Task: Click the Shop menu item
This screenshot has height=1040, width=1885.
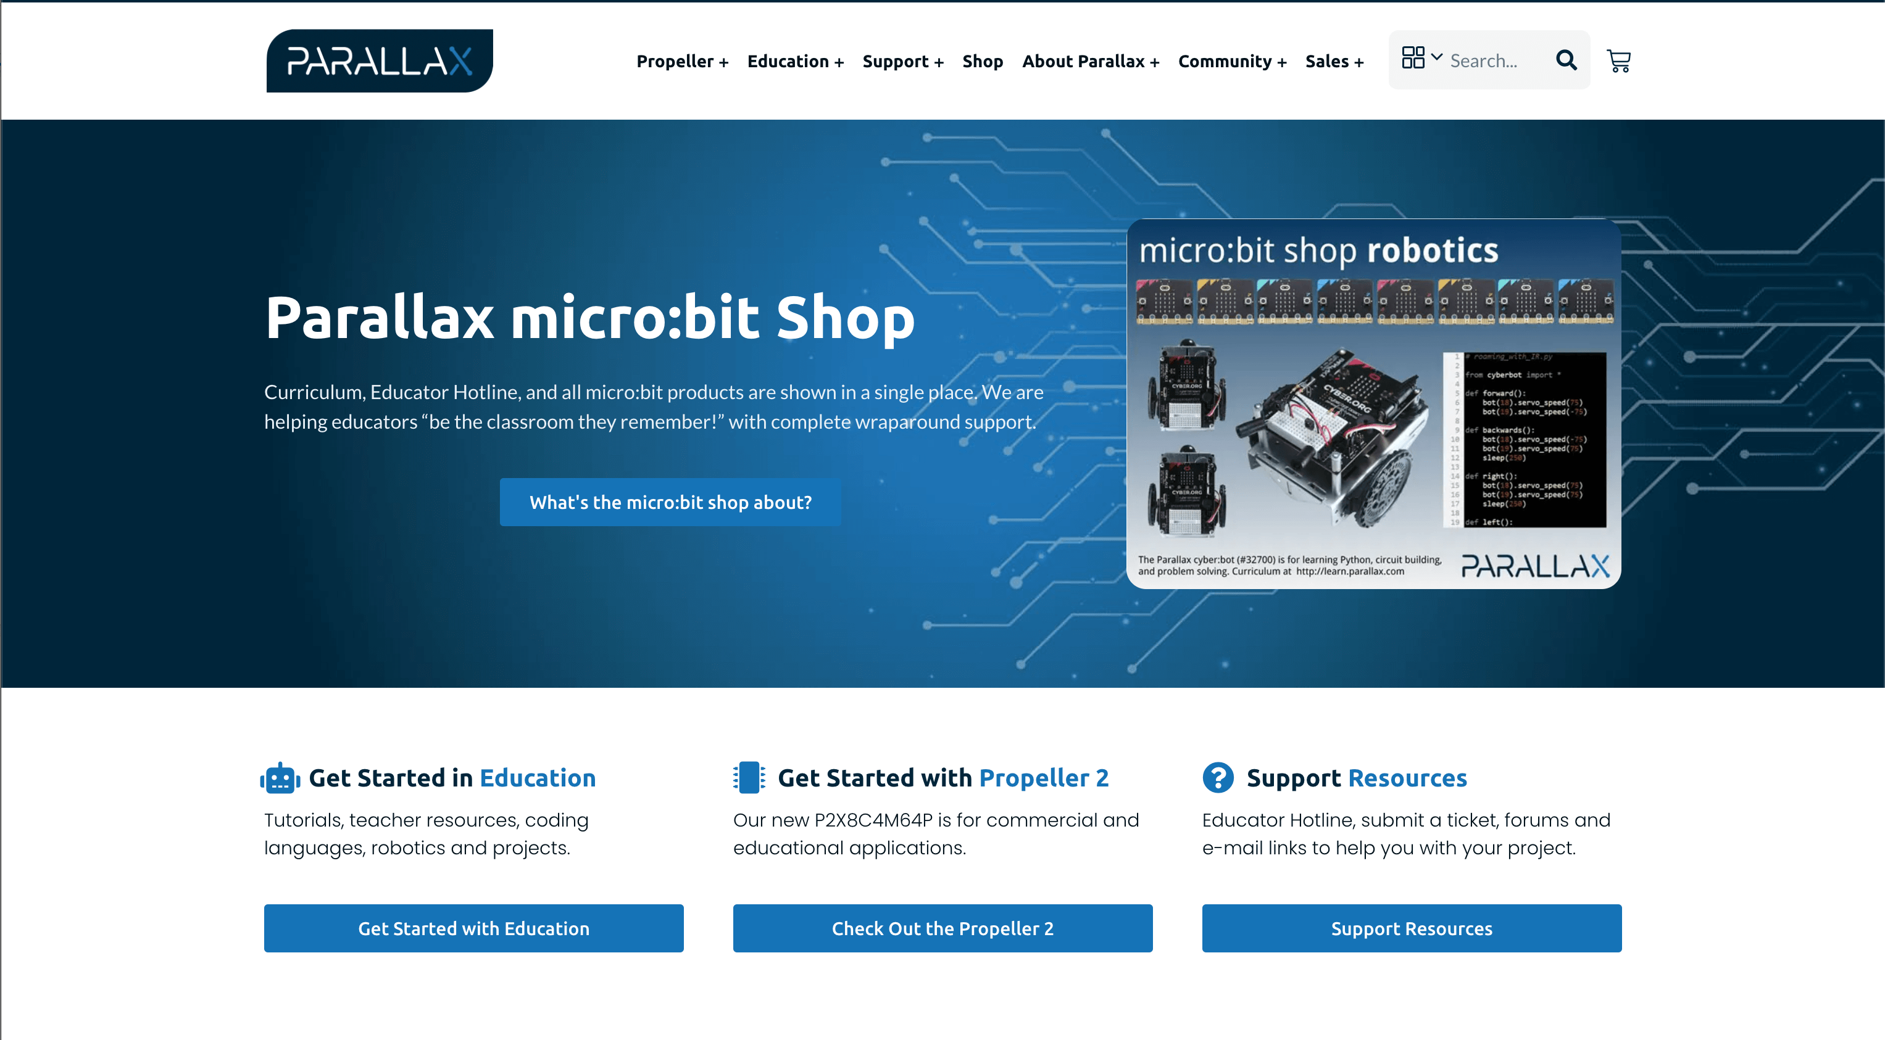Action: (x=980, y=60)
